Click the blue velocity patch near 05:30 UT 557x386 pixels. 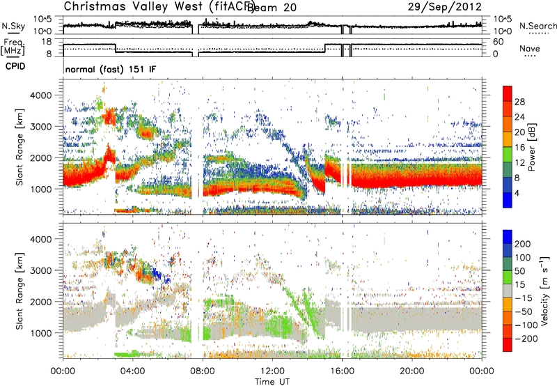(x=157, y=274)
